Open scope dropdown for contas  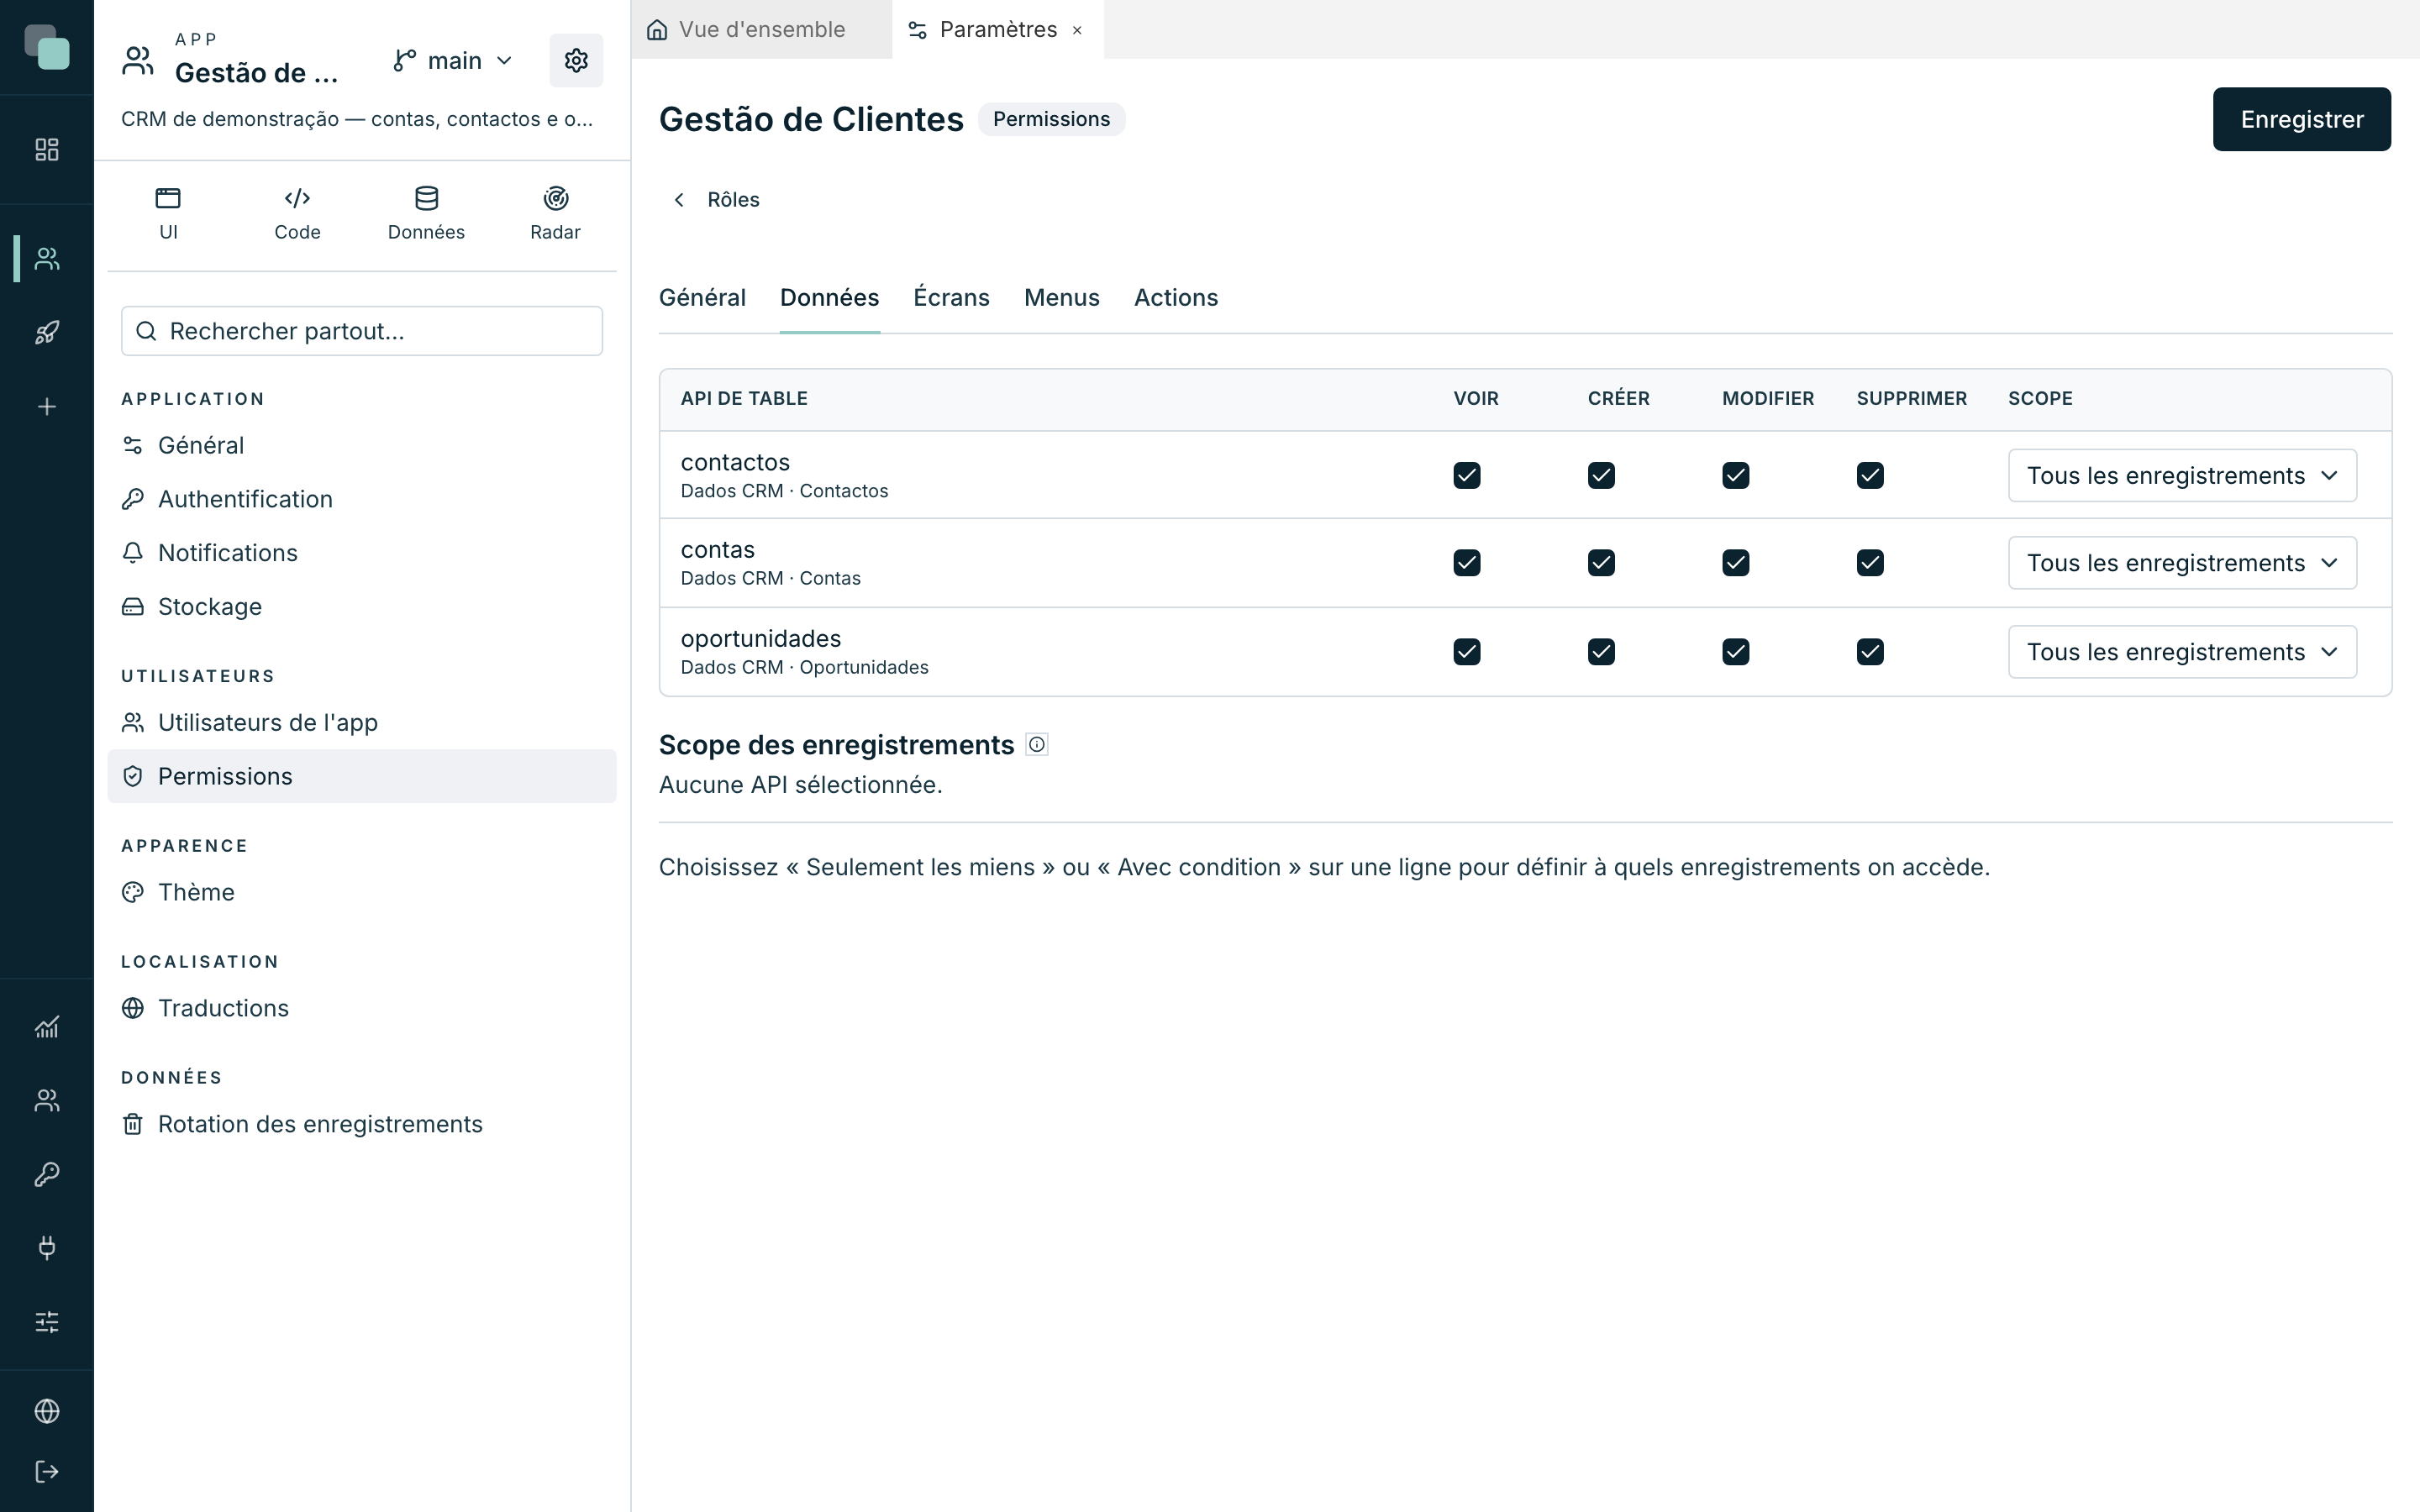2182,563
